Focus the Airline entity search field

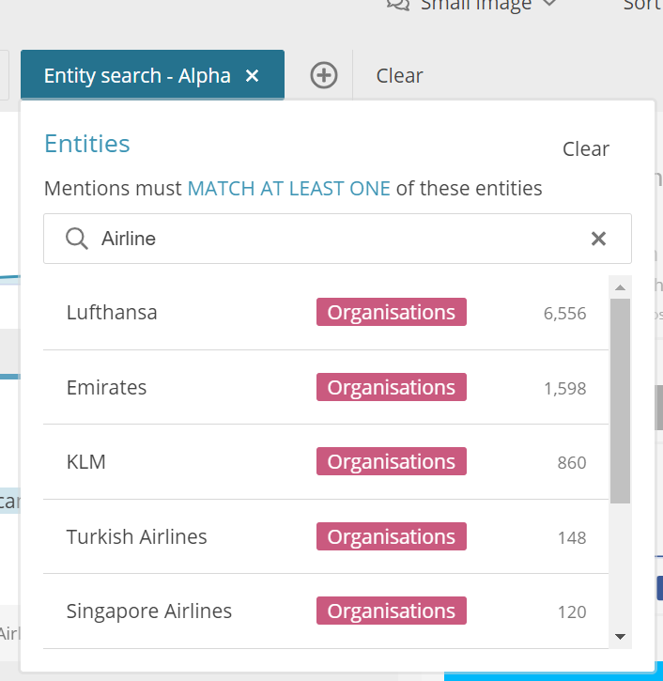[337, 239]
